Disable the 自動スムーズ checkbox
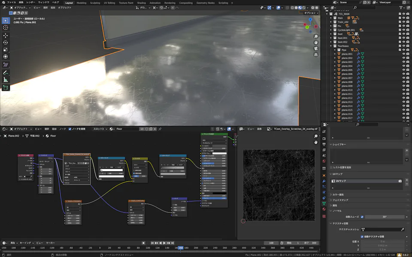This screenshot has width=412, height=257. click(362, 217)
